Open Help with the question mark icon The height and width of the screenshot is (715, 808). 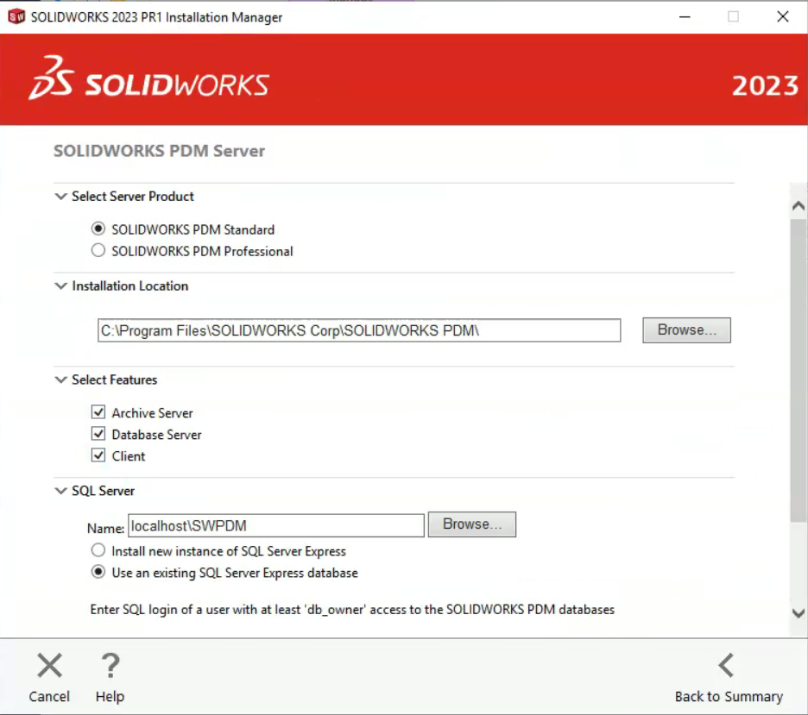pos(110,666)
